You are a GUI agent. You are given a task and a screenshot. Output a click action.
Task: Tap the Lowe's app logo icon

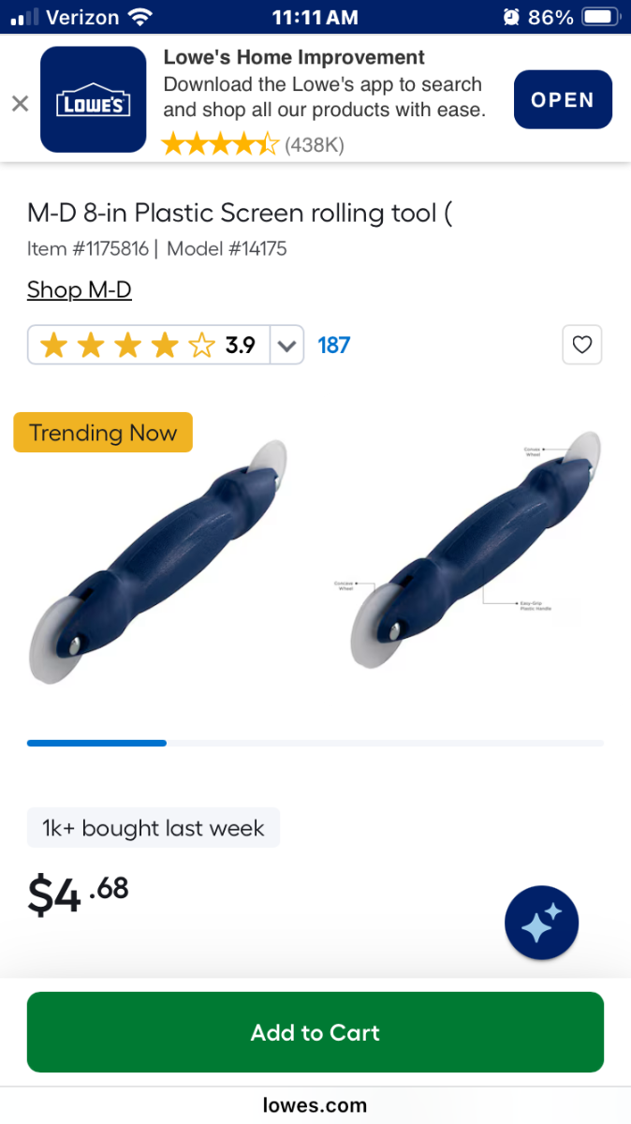94,99
